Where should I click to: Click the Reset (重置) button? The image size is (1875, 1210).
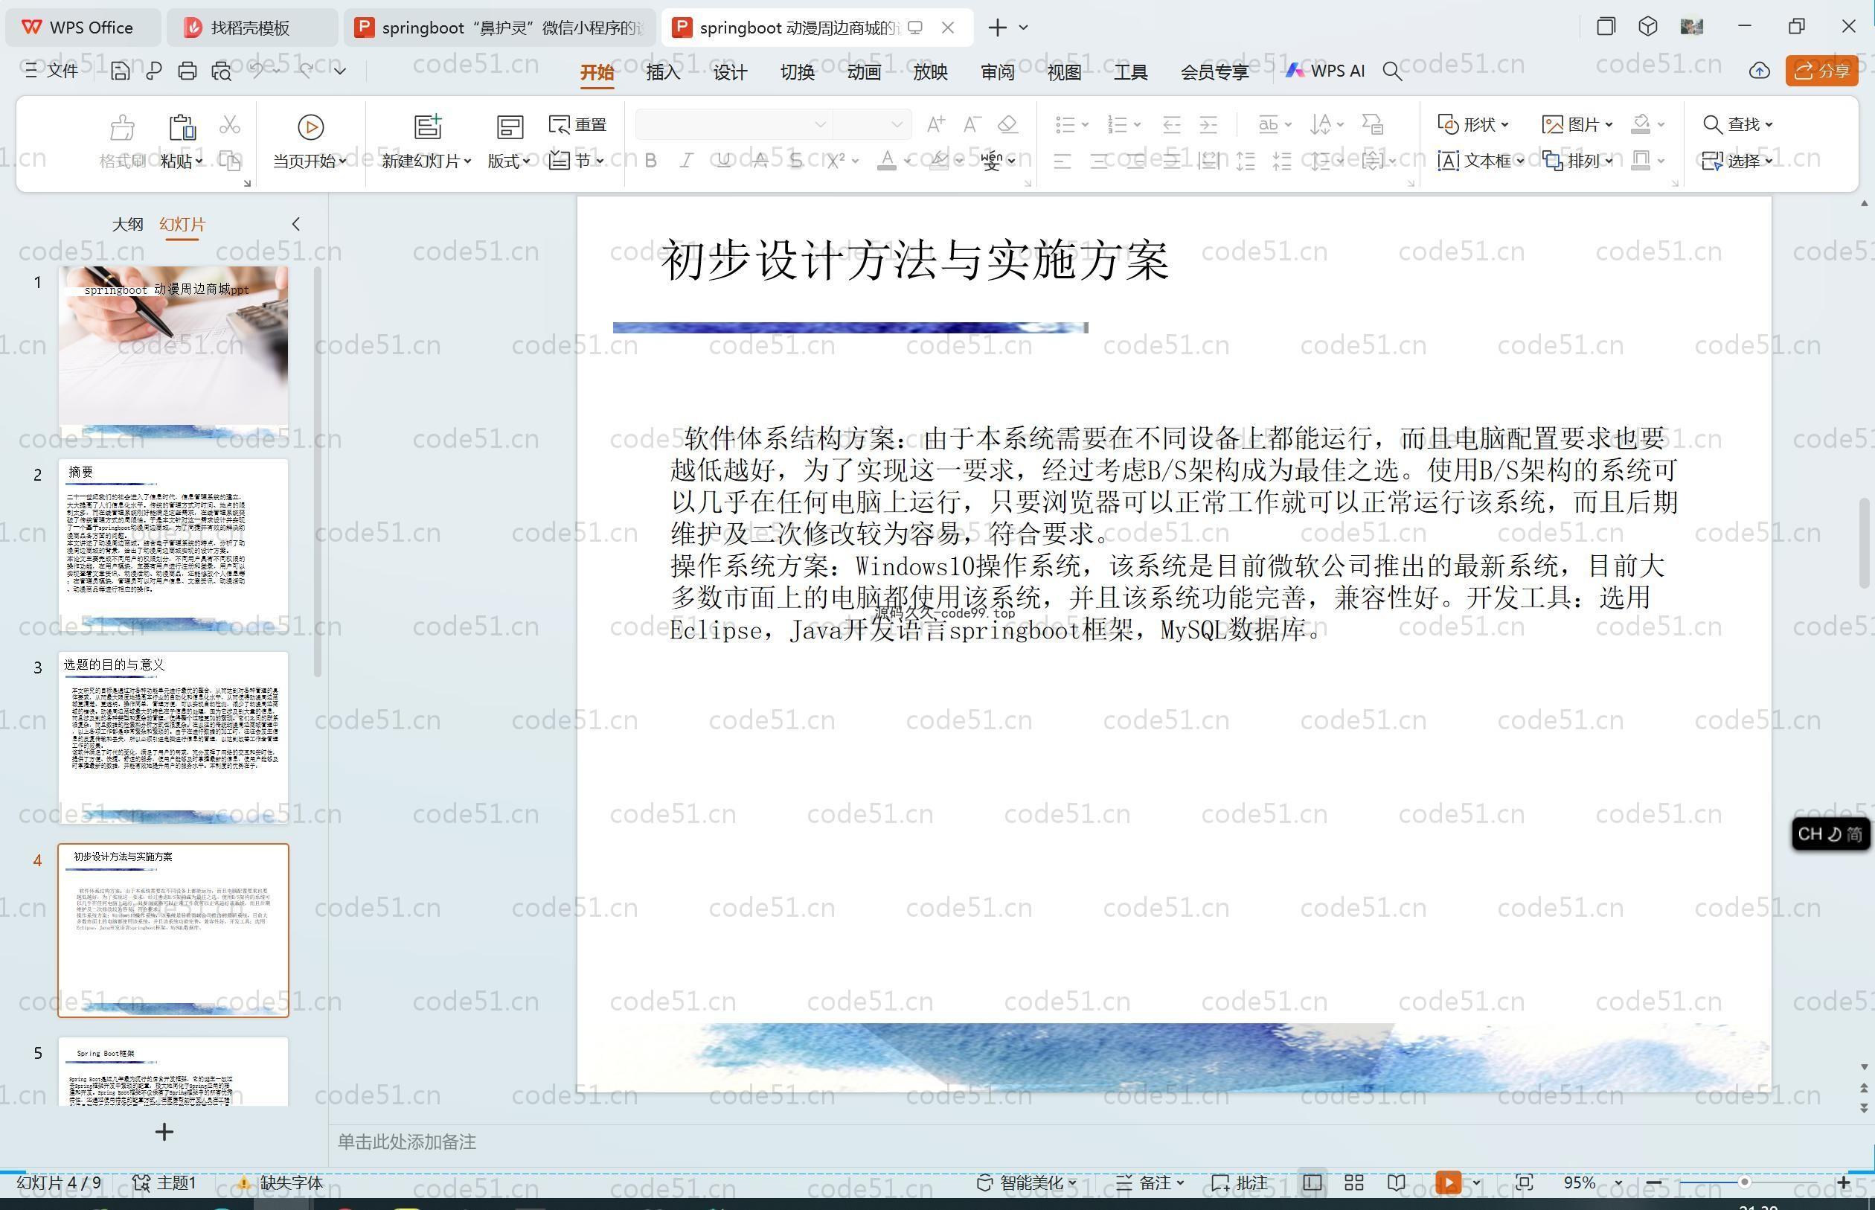click(578, 125)
